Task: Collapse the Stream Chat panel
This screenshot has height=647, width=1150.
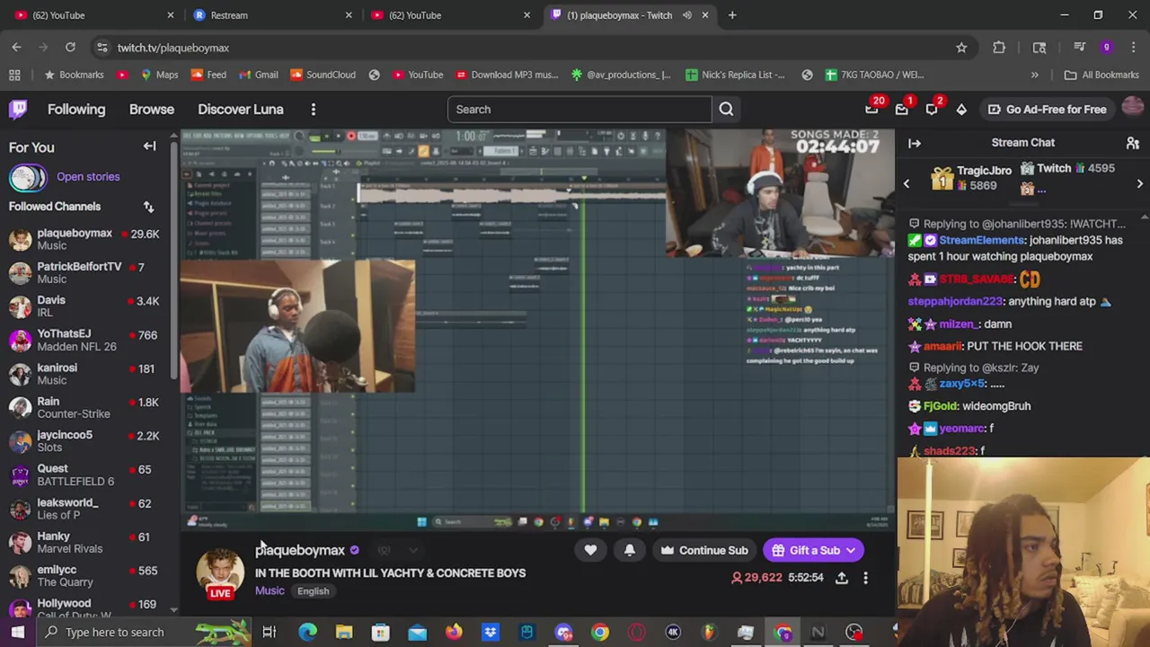Action: (x=915, y=143)
